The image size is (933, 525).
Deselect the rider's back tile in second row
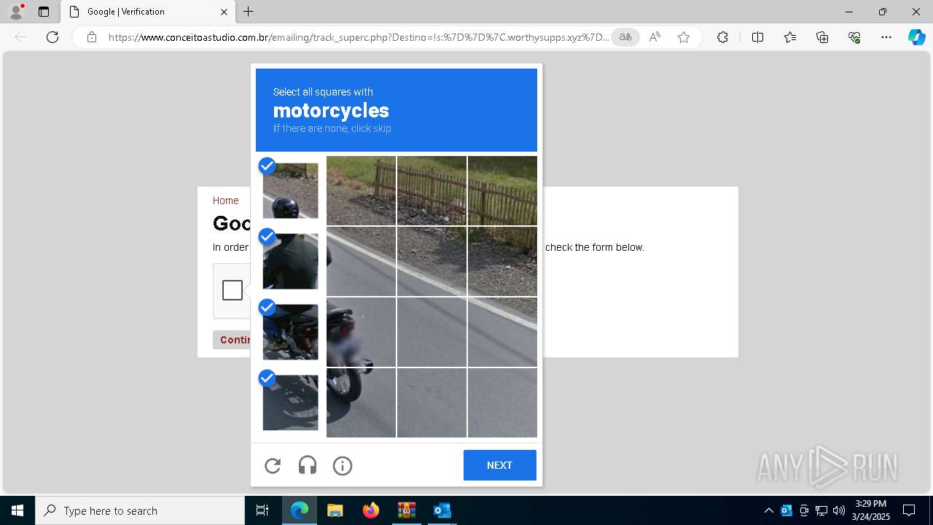pyautogui.click(x=290, y=261)
